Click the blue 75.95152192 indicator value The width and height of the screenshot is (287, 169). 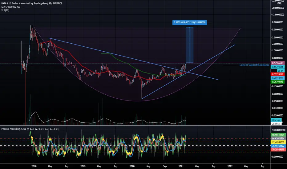(278, 146)
